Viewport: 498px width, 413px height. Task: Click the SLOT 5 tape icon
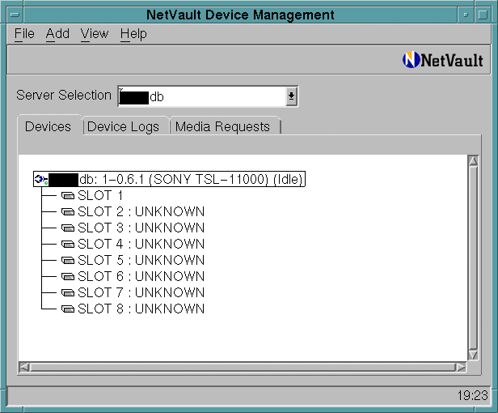click(x=68, y=260)
